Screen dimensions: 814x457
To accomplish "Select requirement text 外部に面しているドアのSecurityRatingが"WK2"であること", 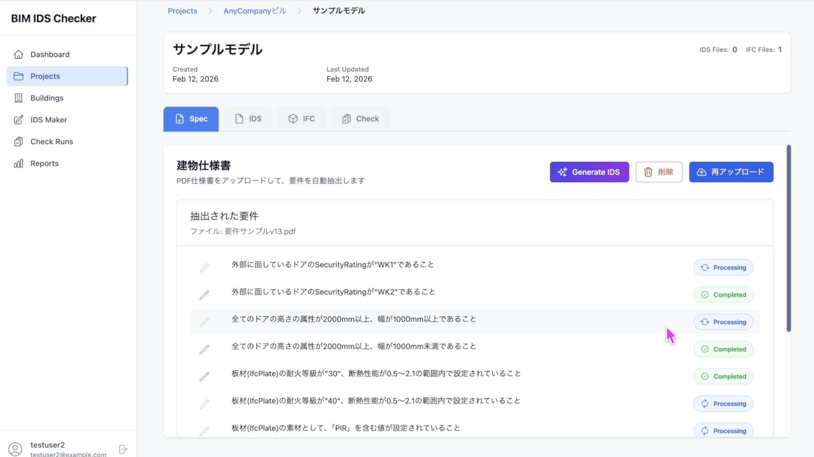I will coord(333,292).
